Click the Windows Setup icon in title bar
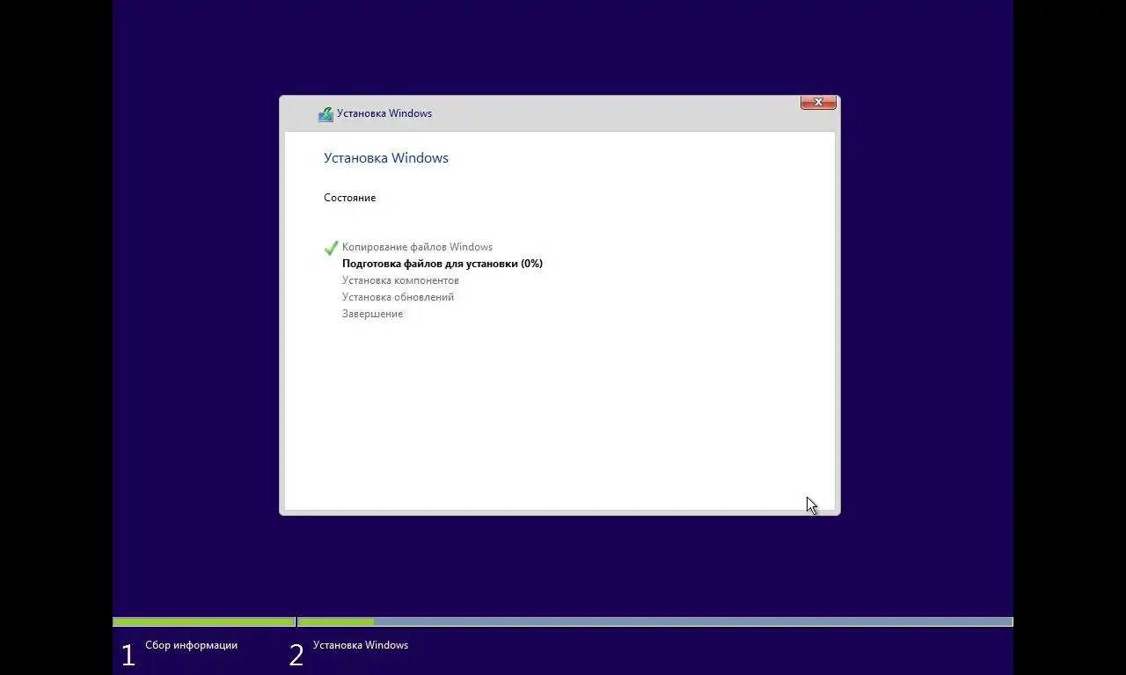The height and width of the screenshot is (675, 1126). 325,114
